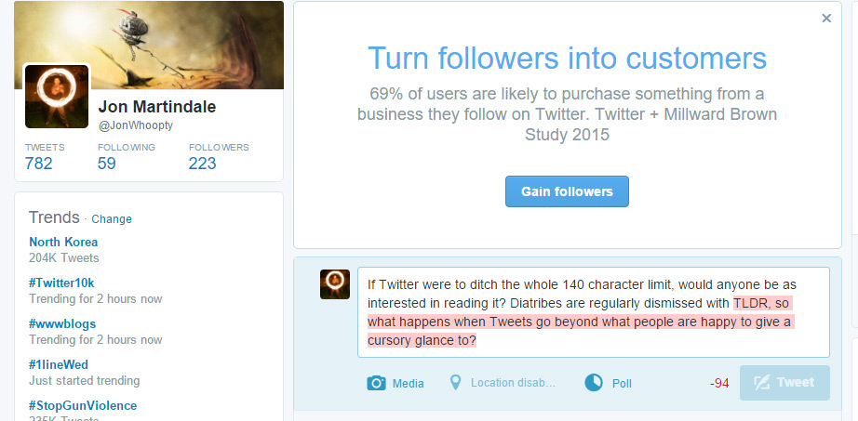Open the #wwwblogs trending hashtag
858x421 pixels.
pyautogui.click(x=62, y=323)
